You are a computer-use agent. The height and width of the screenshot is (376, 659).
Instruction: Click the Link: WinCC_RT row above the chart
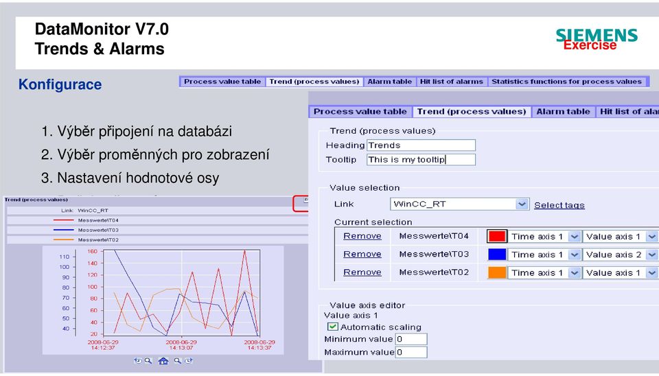point(158,211)
